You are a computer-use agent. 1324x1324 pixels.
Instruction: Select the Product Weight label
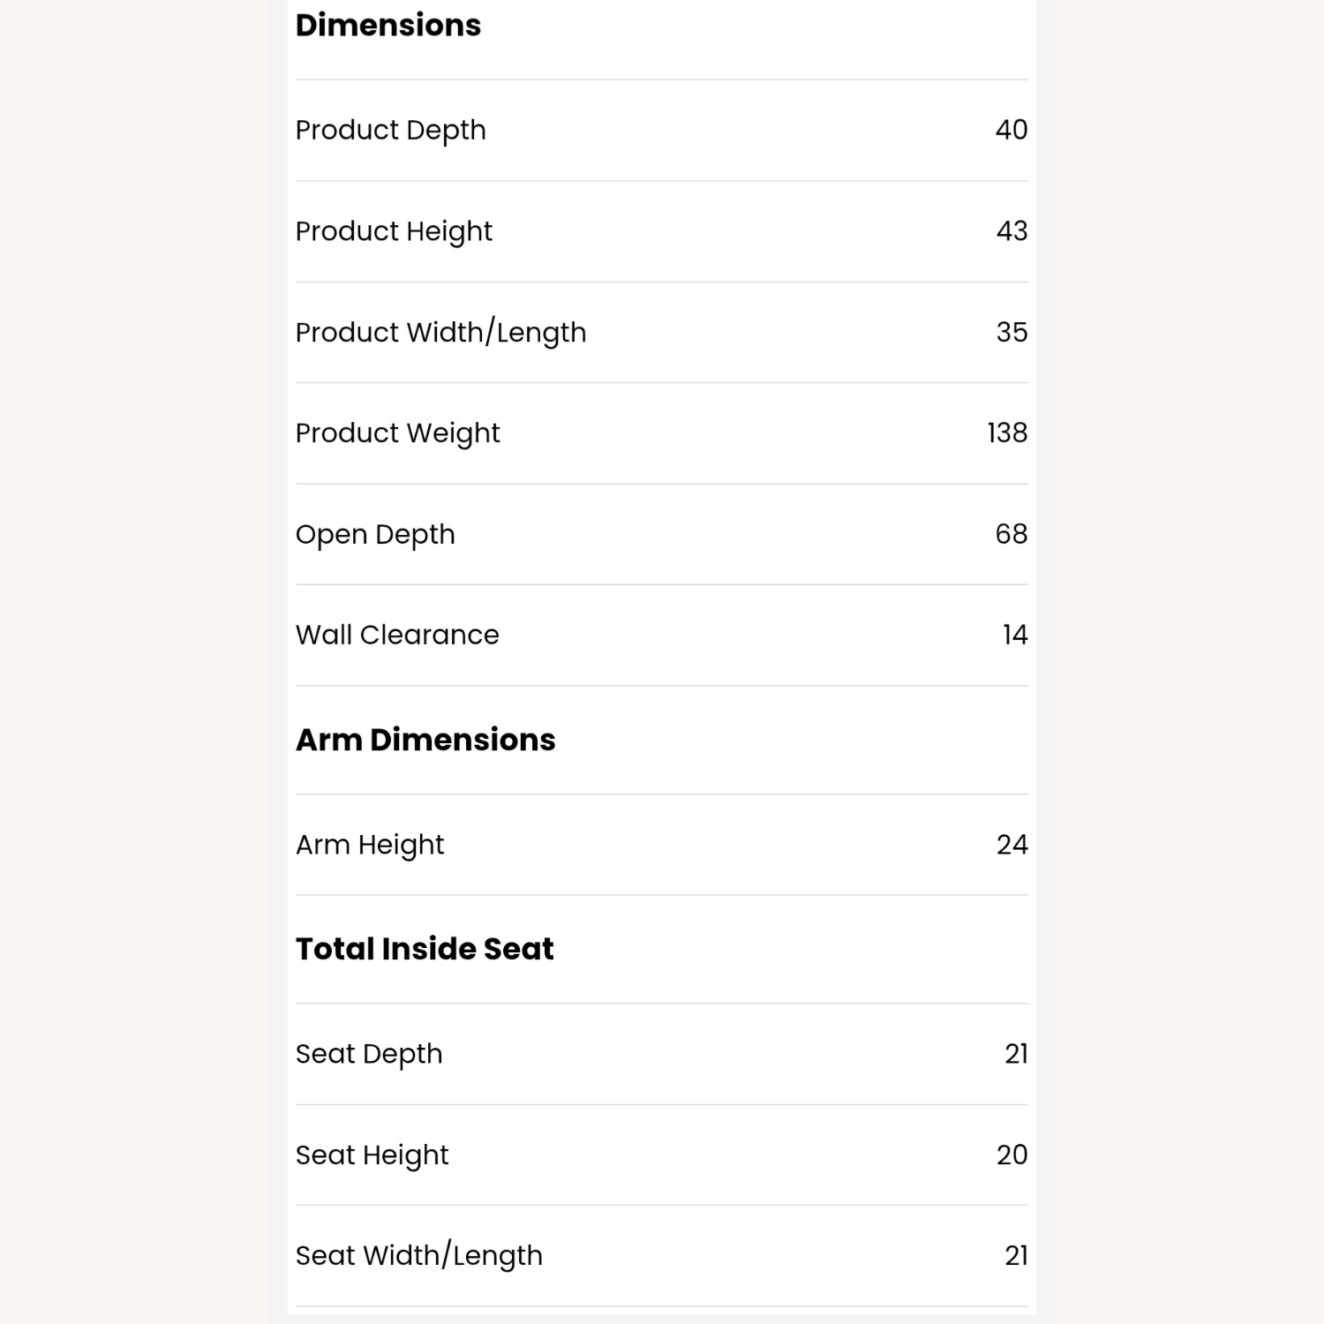click(397, 433)
